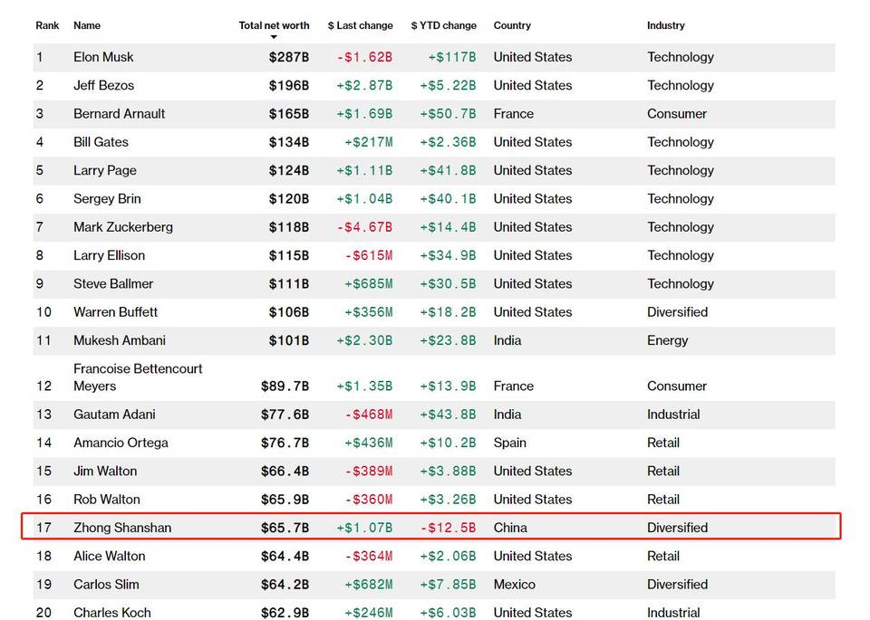Sort by $ Last change column
This screenshot has height=620, width=870.
(360, 25)
